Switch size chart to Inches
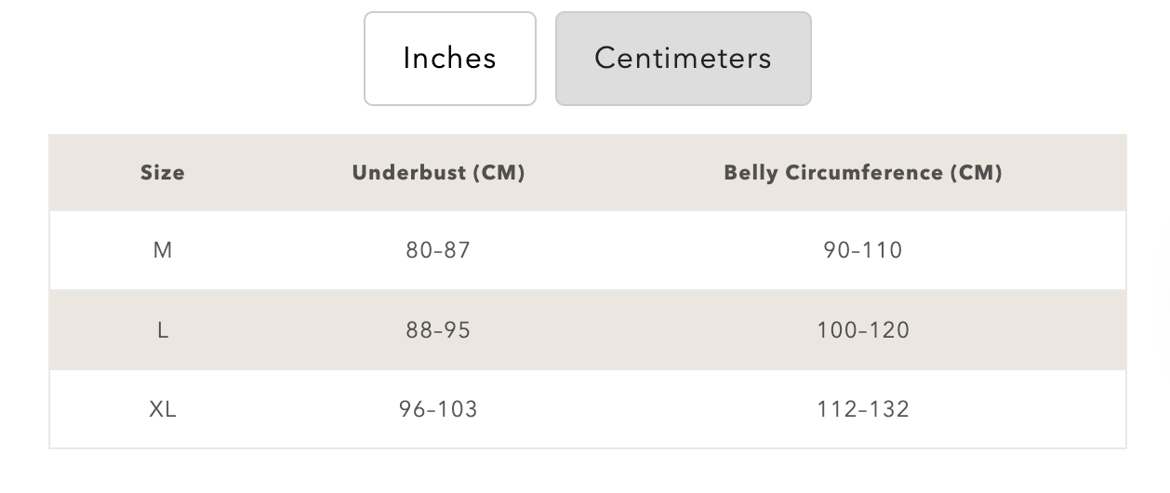1170x493 pixels. point(450,59)
